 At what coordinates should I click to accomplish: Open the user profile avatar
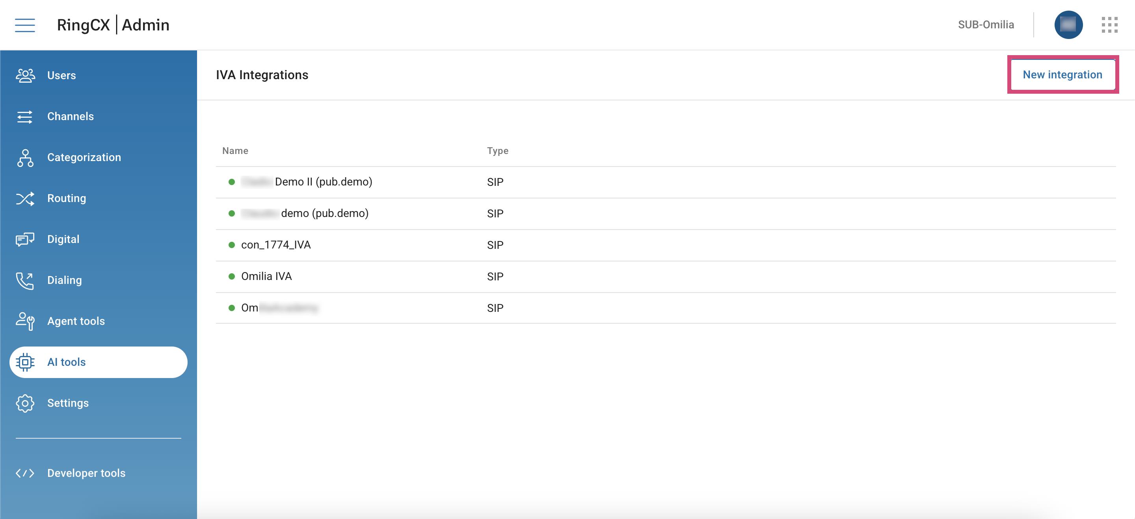(1068, 25)
